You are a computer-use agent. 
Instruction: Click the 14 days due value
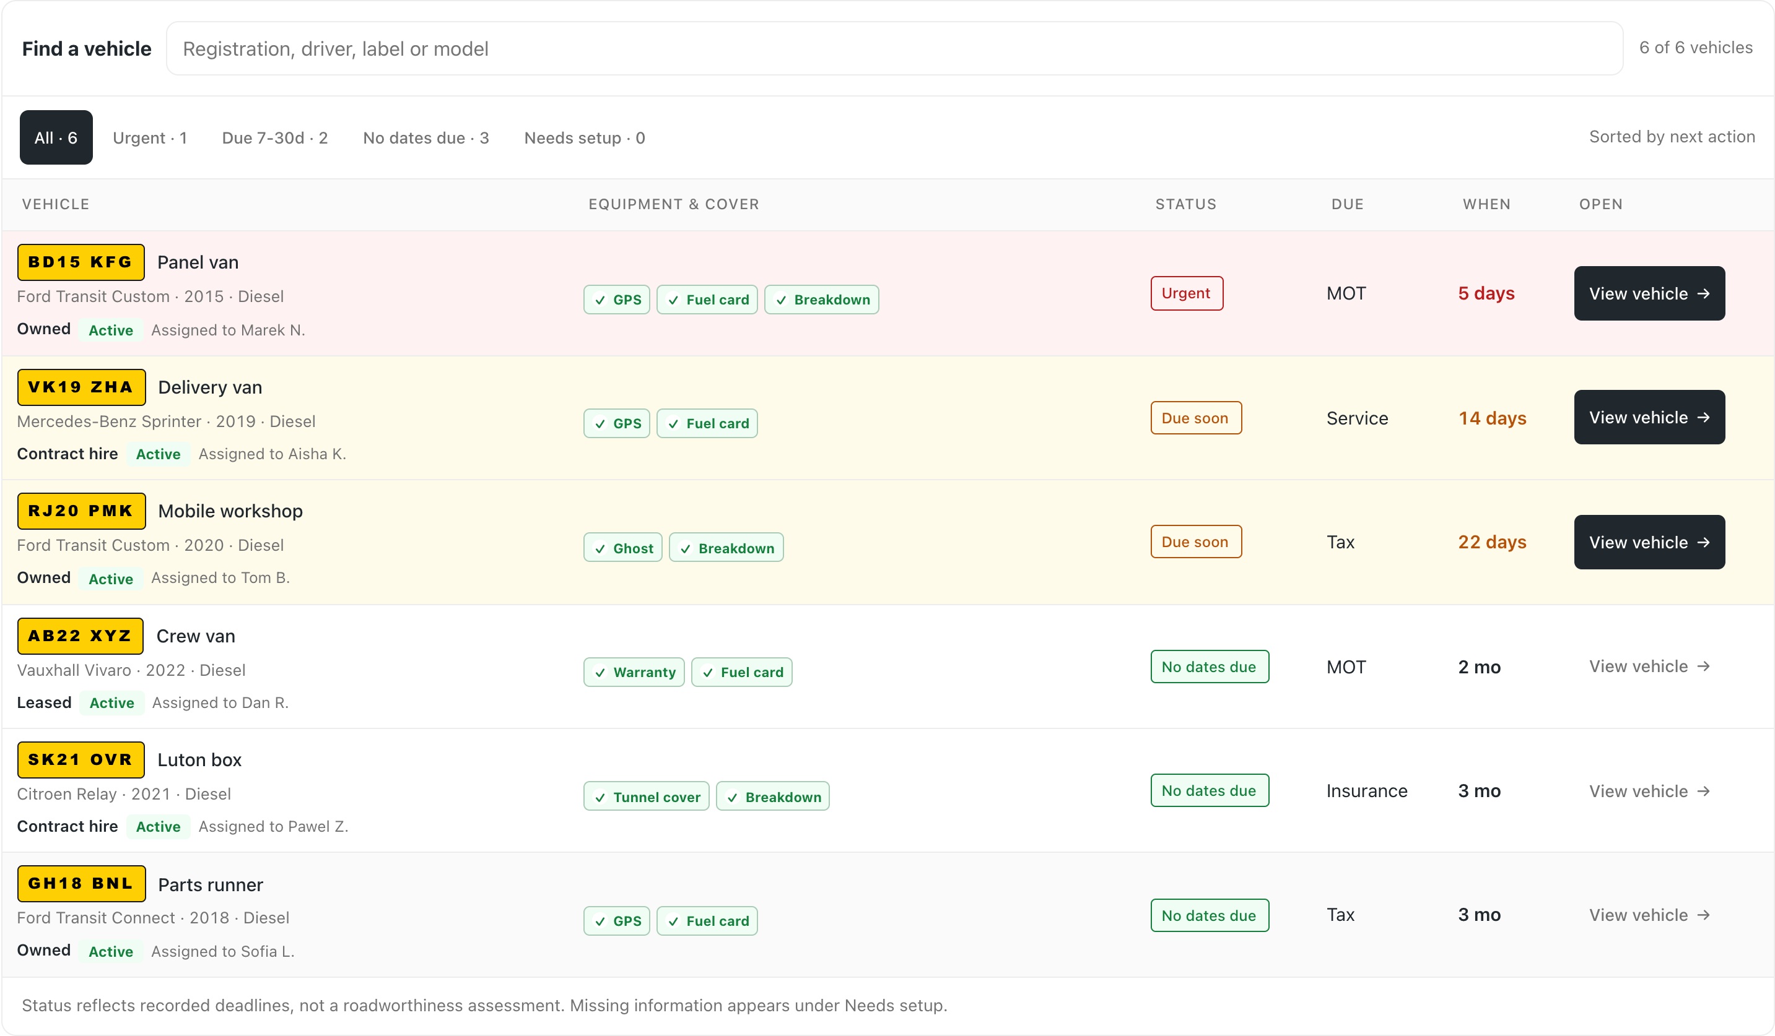1492,418
